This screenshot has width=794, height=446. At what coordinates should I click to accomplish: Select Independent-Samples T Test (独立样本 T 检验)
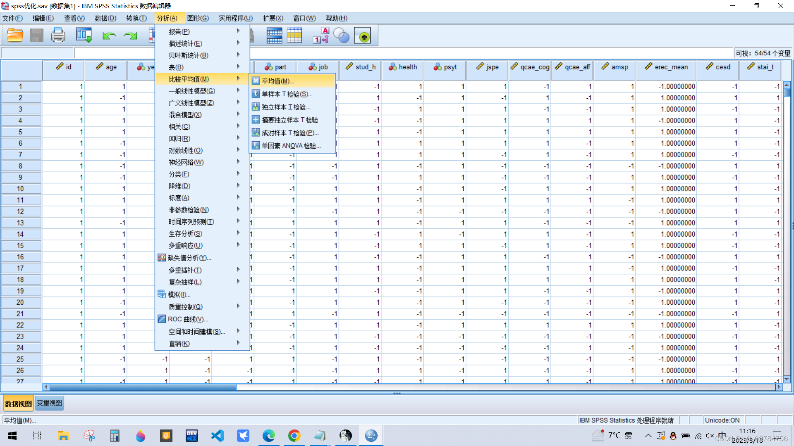pyautogui.click(x=285, y=107)
